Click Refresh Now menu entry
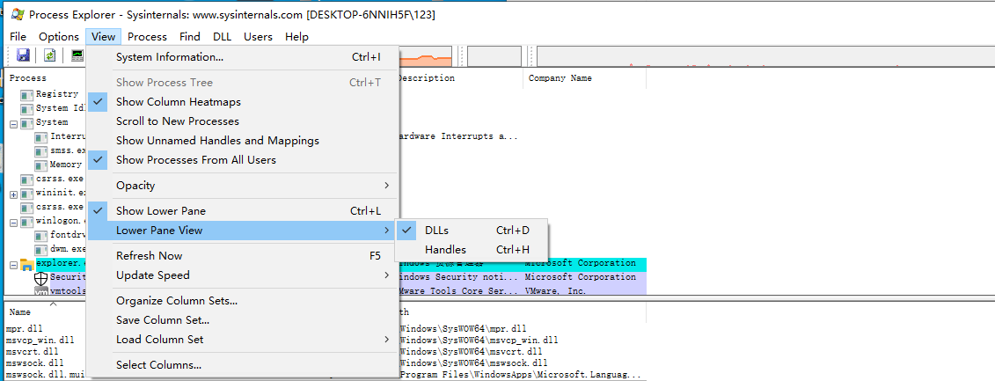Image resolution: width=995 pixels, height=381 pixels. click(x=243, y=256)
